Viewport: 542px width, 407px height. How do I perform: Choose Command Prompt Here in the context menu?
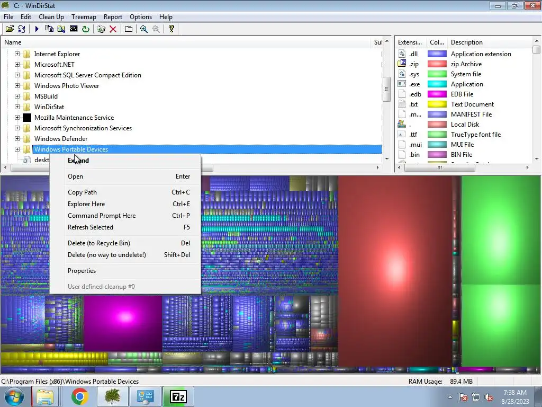click(125, 216)
